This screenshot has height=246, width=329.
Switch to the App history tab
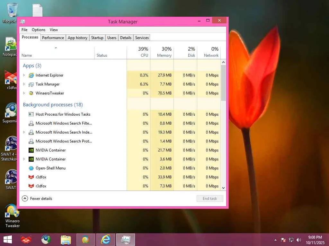77,38
